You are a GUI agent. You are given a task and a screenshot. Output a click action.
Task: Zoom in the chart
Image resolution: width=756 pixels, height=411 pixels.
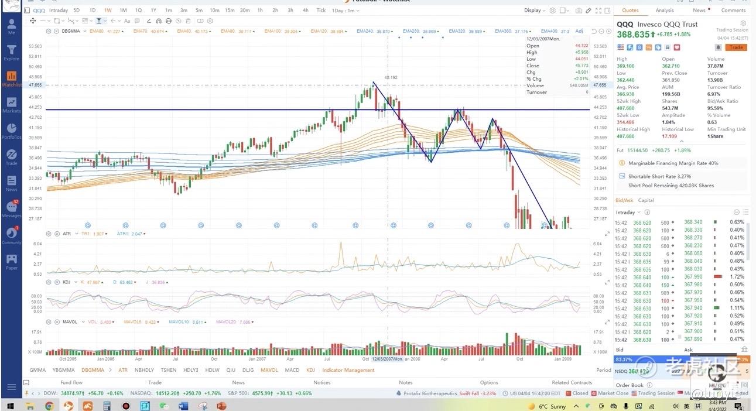(x=608, y=31)
